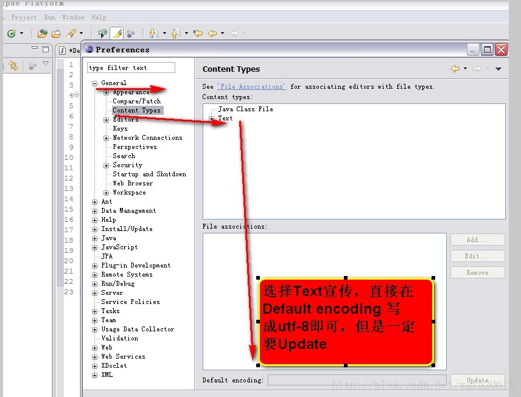Open the Preferences page menu triangle

point(498,69)
